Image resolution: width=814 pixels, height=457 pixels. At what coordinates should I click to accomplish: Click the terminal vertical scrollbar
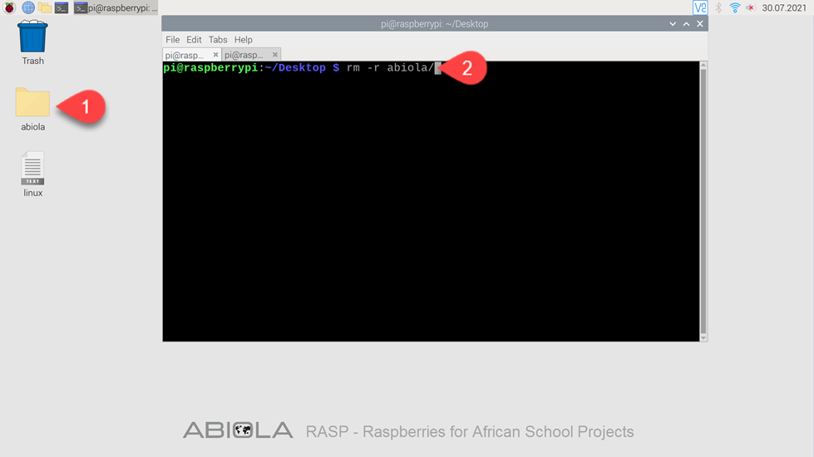pos(703,201)
